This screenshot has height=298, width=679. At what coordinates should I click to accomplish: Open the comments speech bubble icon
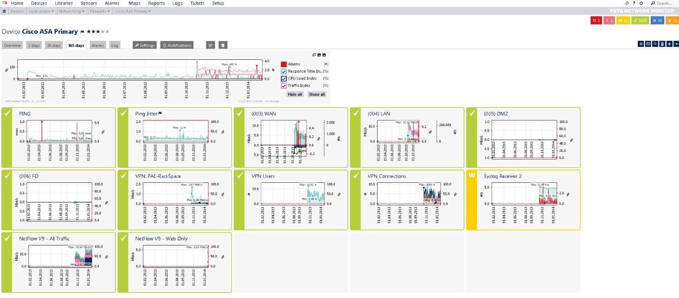pos(210,45)
